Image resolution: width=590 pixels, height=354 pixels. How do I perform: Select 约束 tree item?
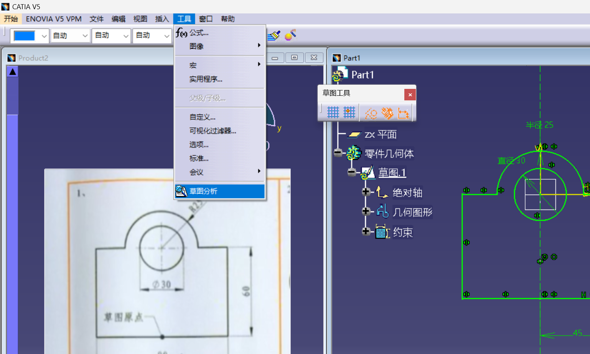pos(403,232)
